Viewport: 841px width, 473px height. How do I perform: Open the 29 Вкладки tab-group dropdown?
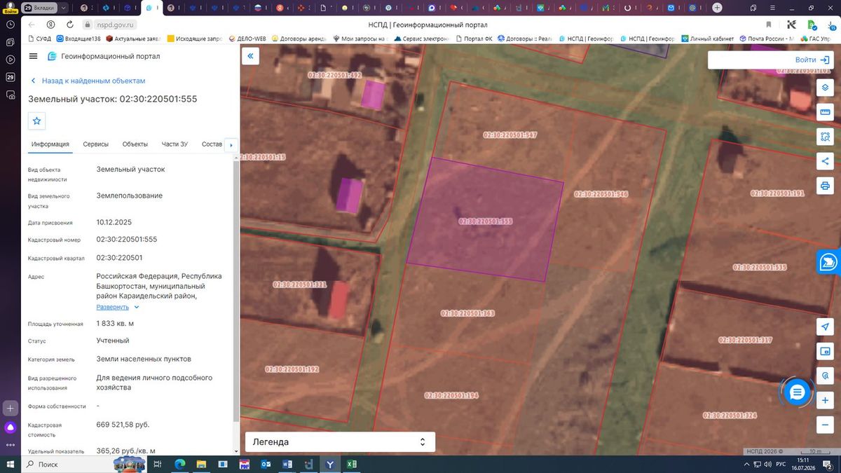[46, 8]
